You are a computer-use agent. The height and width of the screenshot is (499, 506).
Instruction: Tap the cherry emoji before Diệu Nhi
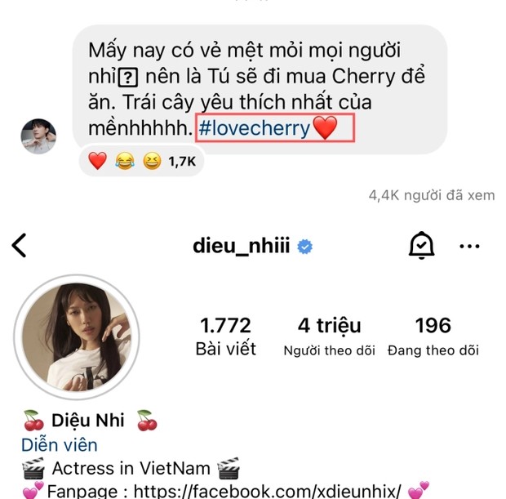coord(33,421)
